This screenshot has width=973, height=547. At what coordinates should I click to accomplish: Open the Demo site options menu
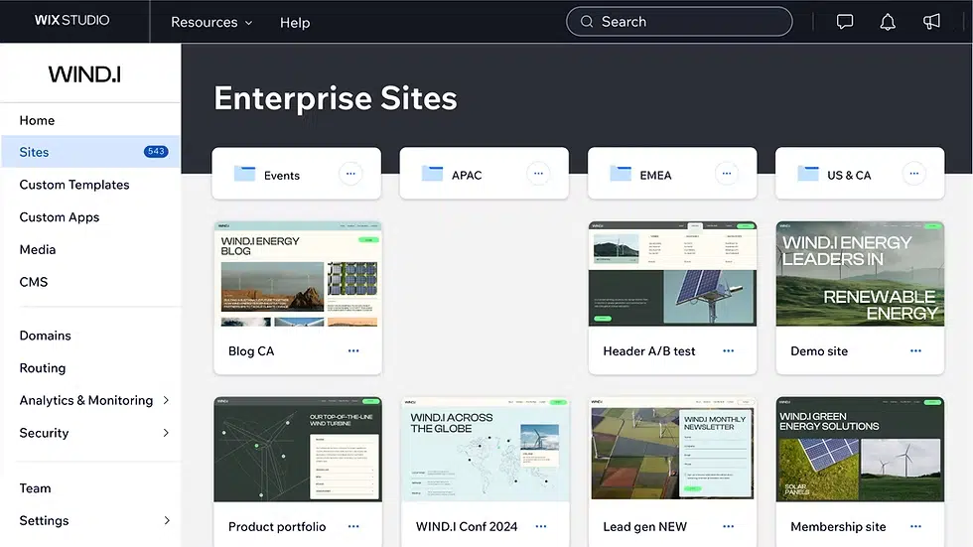coord(915,351)
